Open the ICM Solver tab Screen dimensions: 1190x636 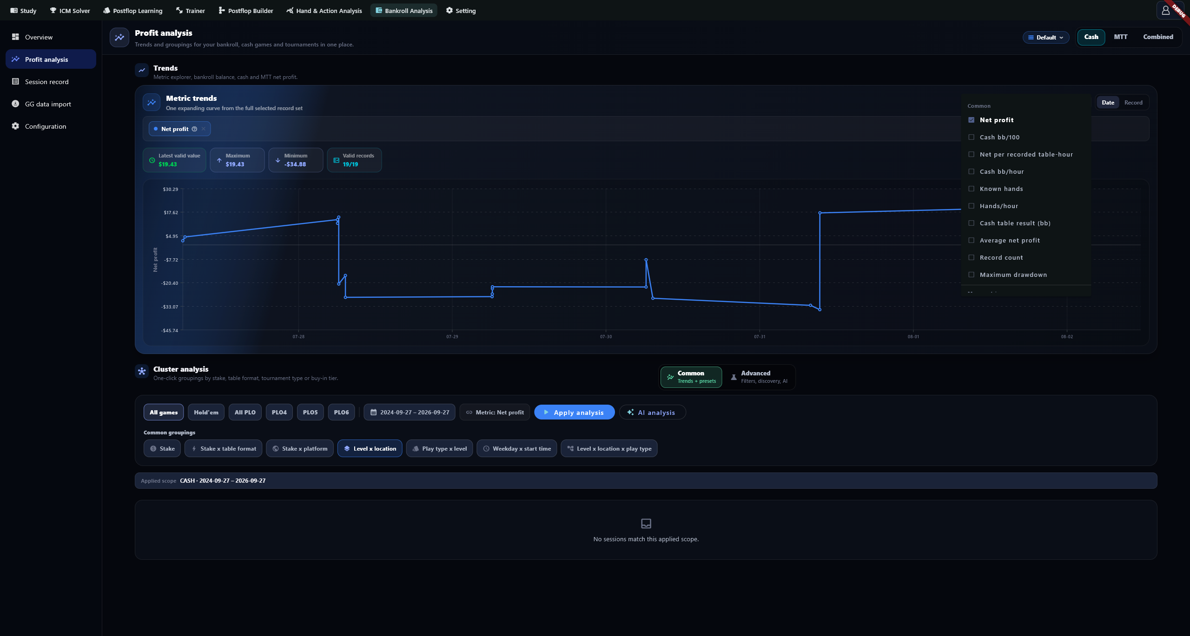70,11
